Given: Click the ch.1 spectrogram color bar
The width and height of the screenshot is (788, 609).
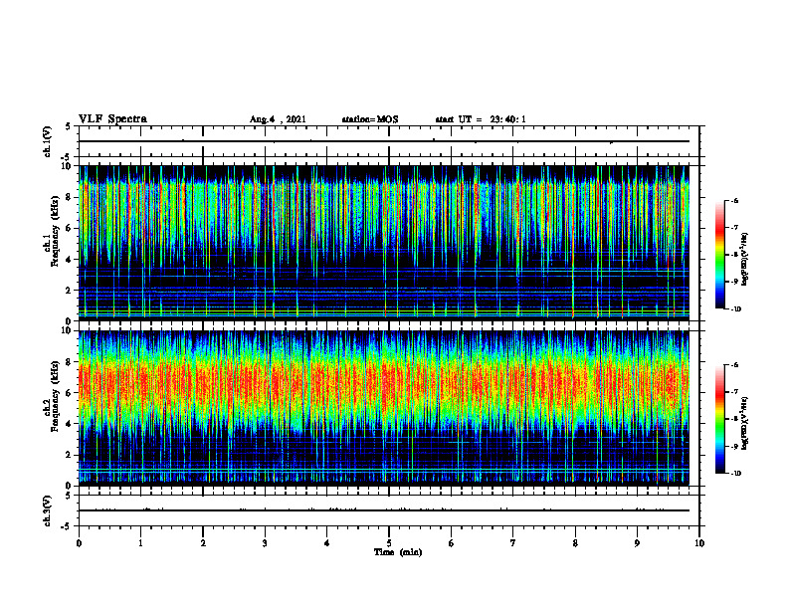Looking at the screenshot, I should point(719,255).
